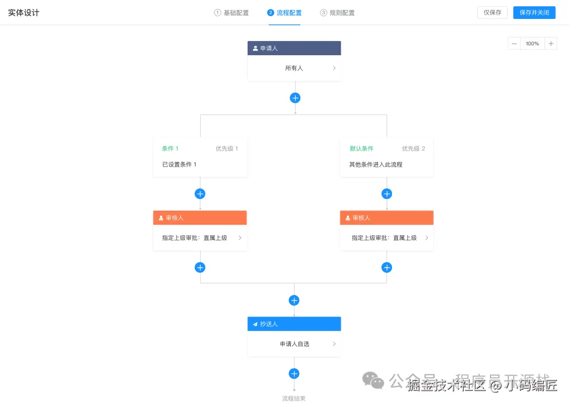Click the plus icon above the 抄送人 node

294,300
